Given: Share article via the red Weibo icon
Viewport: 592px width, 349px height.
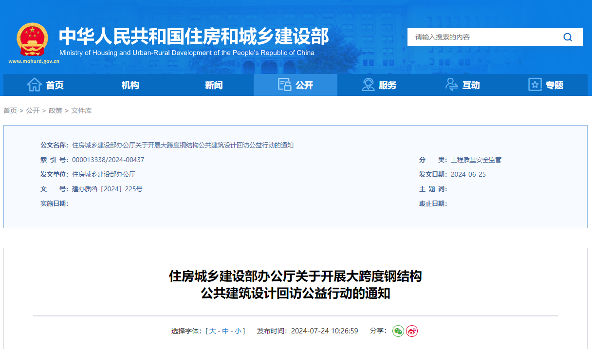Looking at the screenshot, I should [x=411, y=331].
